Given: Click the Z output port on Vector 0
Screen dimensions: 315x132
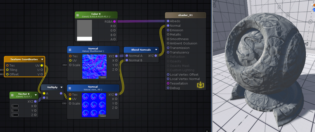Looking at the screenshot, I should click(x=35, y=115).
